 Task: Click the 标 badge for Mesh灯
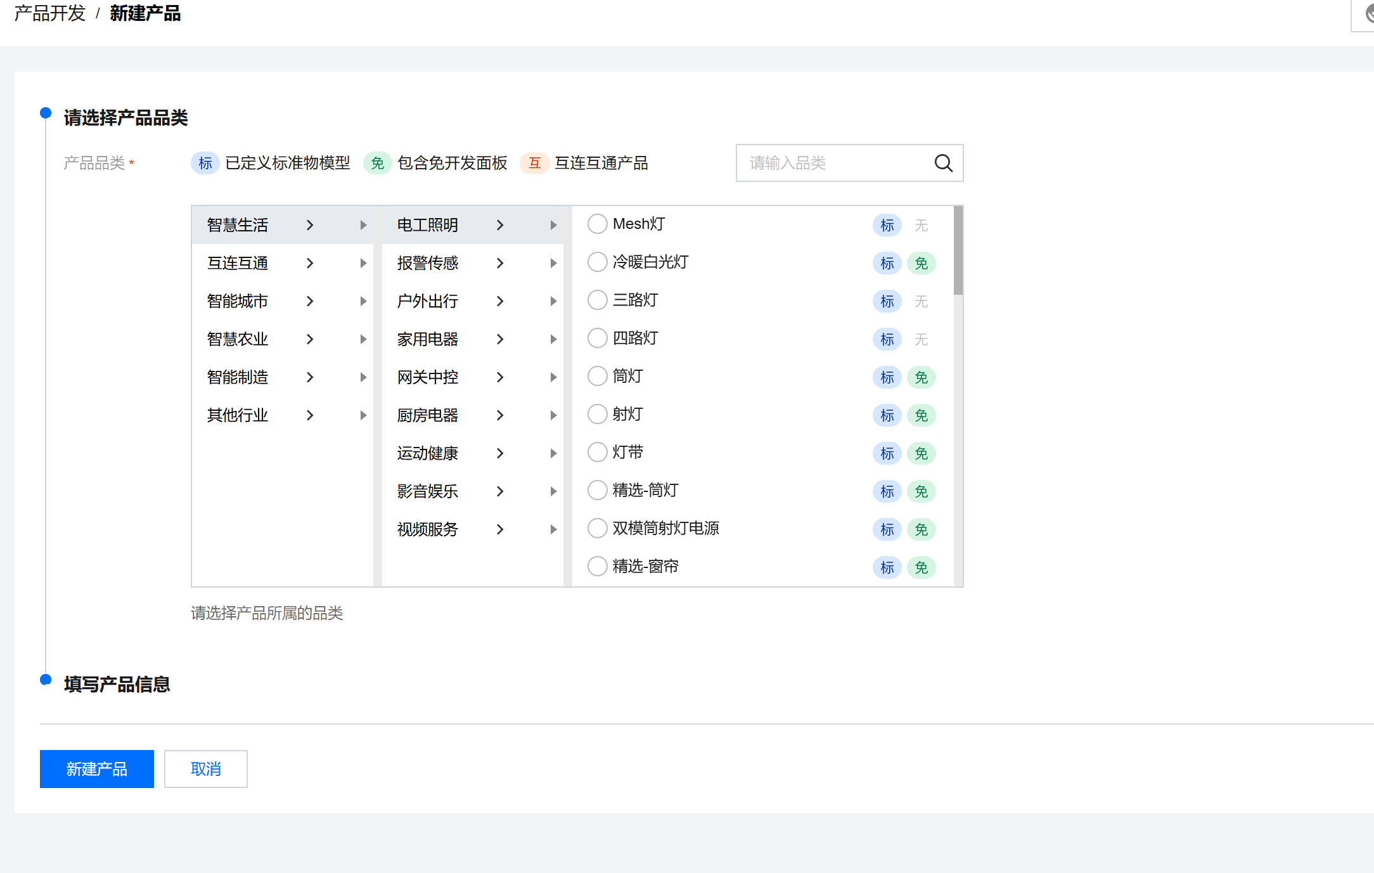[x=887, y=225]
